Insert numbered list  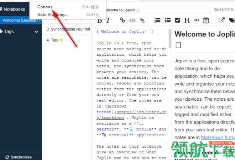[157, 20]
